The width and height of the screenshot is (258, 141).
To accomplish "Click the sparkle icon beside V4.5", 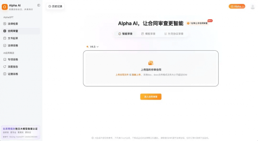I will (87, 47).
